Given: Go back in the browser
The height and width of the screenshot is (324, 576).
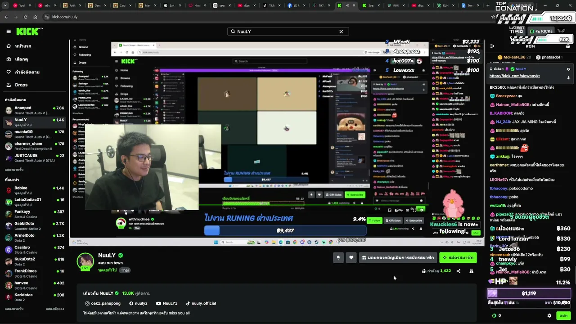Looking at the screenshot, I should 6,17.
